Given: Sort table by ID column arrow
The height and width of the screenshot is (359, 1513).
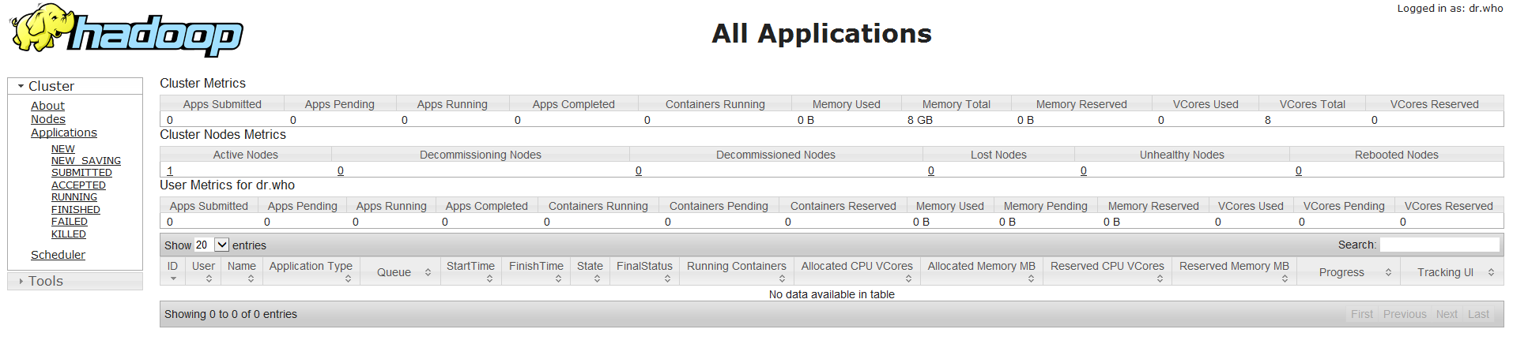Looking at the screenshot, I should (x=173, y=279).
